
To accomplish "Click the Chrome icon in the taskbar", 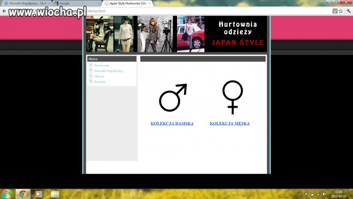I will click(23, 194).
